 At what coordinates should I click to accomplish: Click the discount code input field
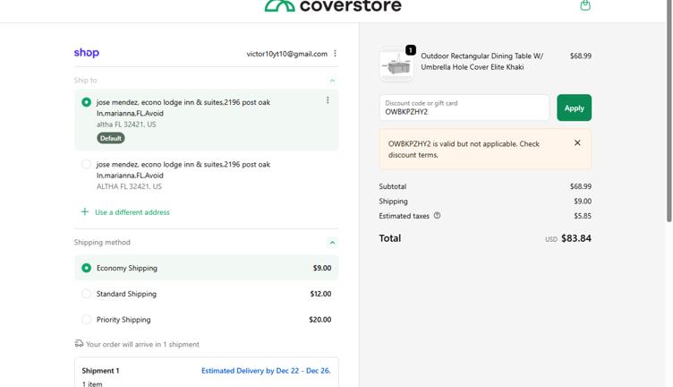(x=464, y=107)
